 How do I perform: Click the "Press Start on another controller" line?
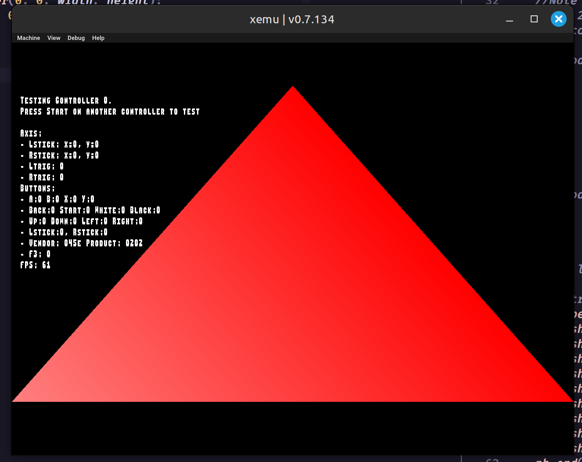pos(110,112)
